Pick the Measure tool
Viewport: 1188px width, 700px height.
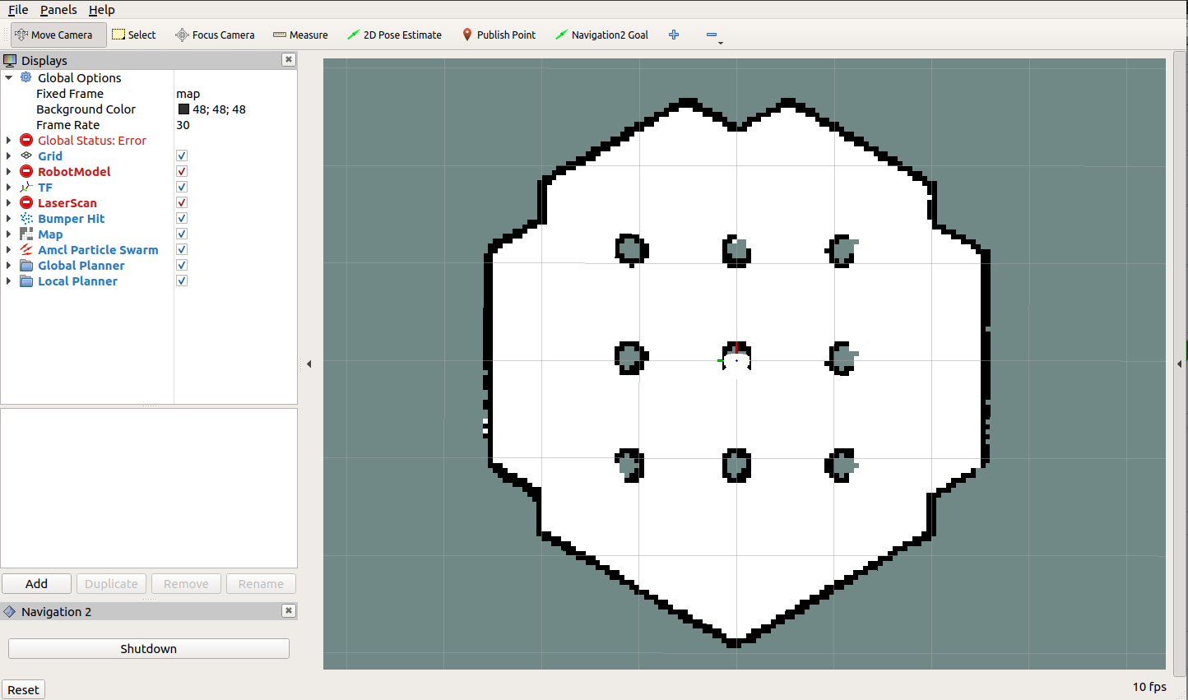click(x=300, y=35)
